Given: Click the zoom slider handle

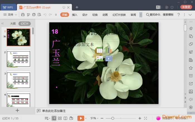Looking at the screenshot, I should 112,118.
